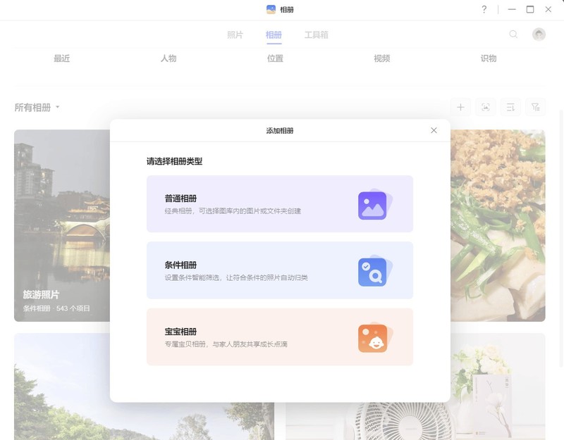Click the 相册 app icon in title bar
564x440 pixels.
click(x=270, y=9)
